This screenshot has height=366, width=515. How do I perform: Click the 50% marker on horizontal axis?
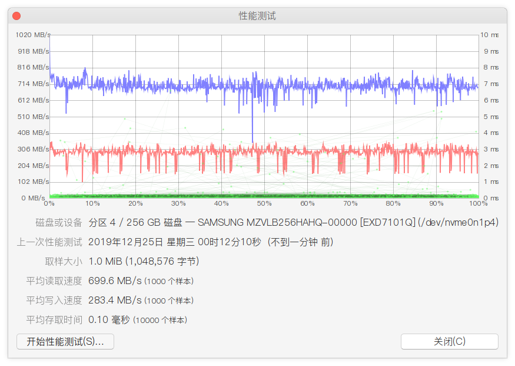pos(264,204)
